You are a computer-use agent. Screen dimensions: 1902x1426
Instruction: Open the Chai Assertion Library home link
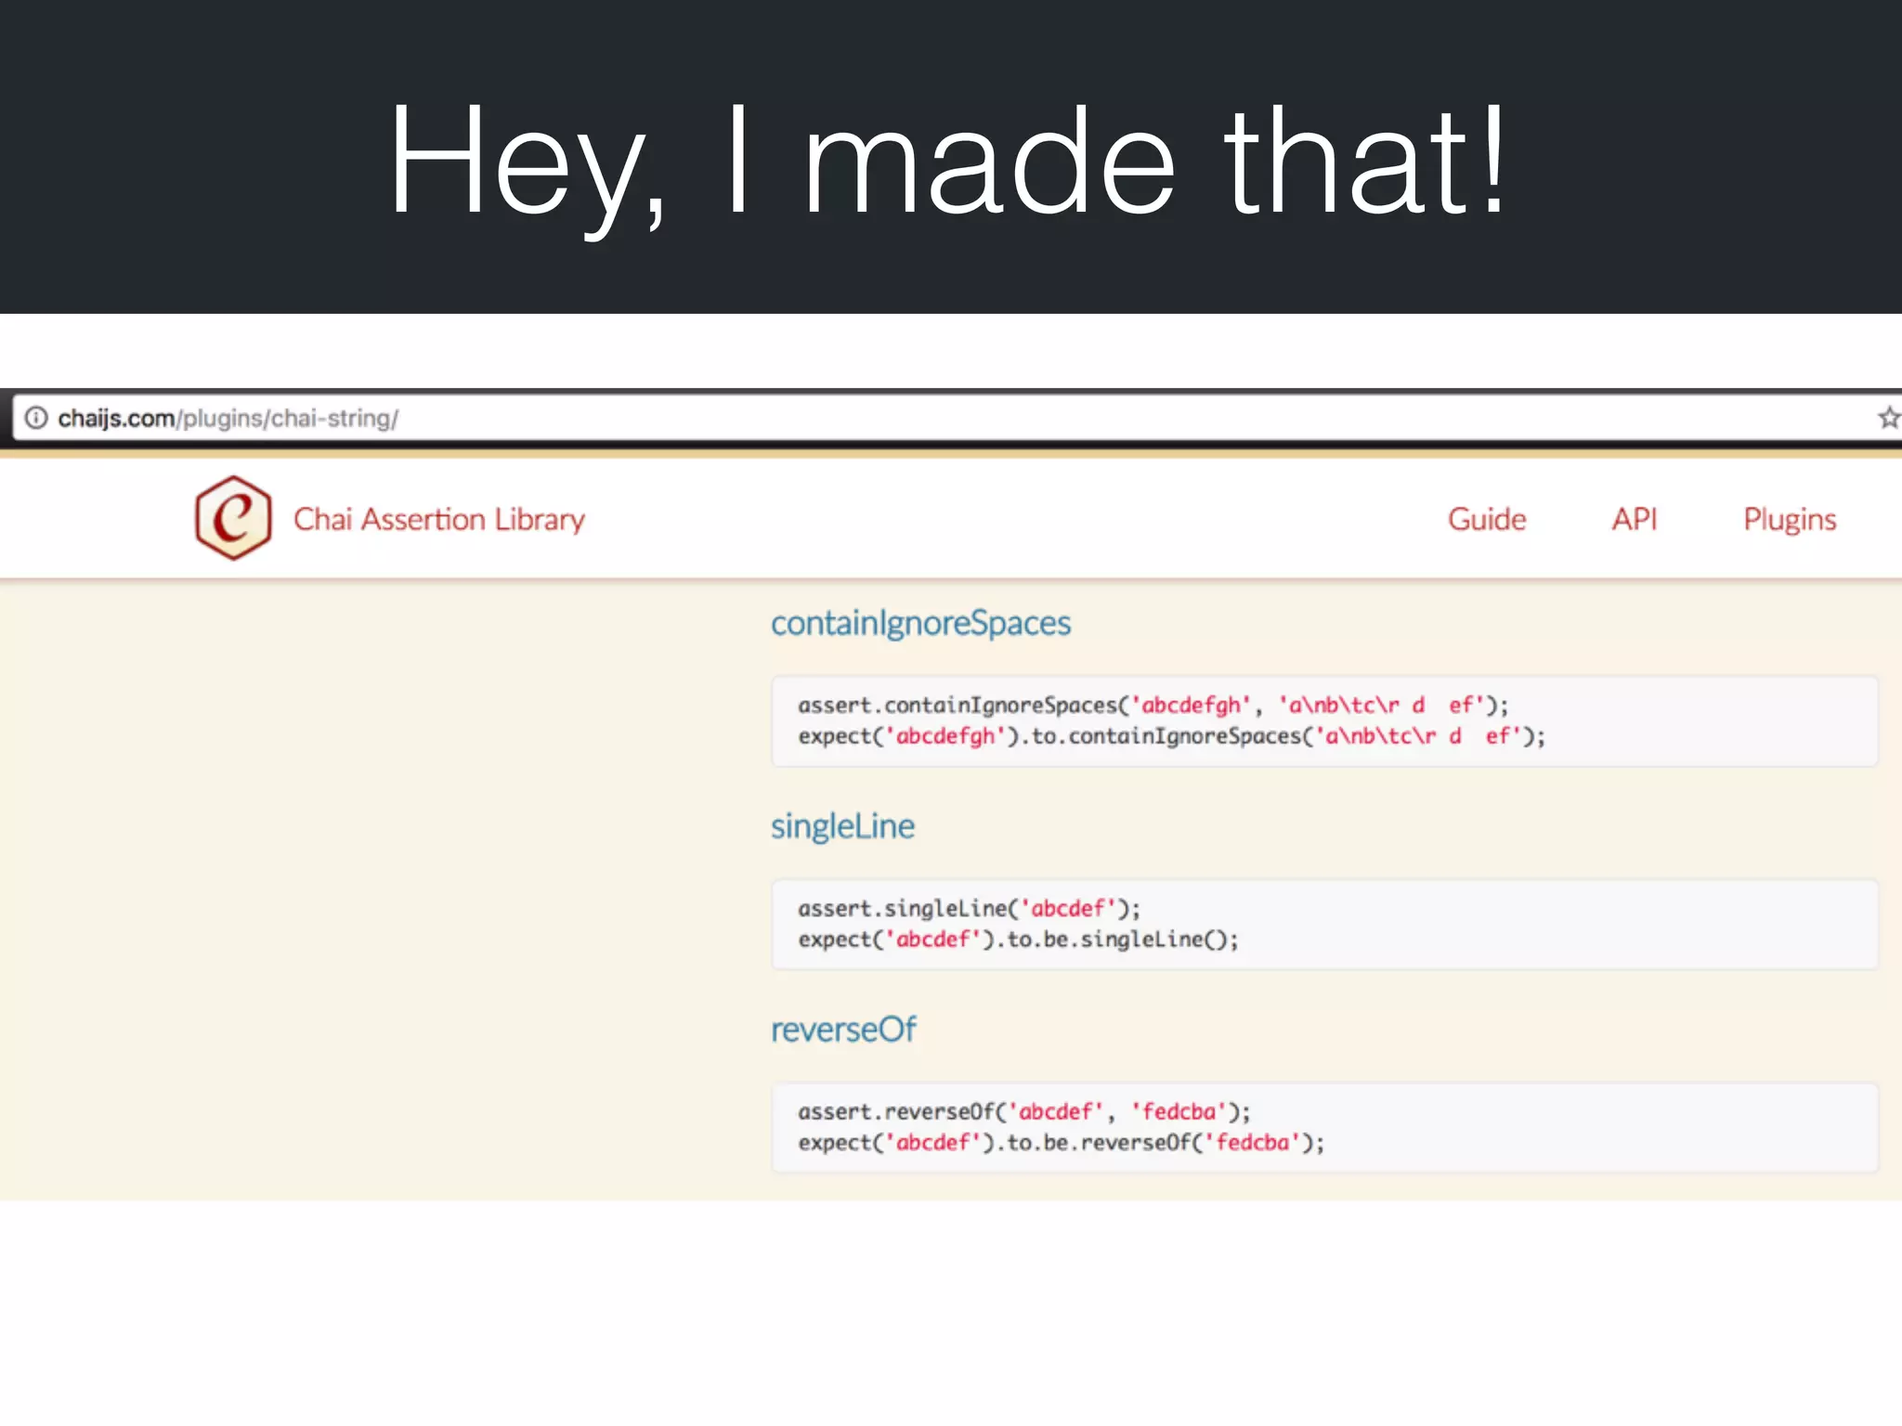[x=439, y=519]
